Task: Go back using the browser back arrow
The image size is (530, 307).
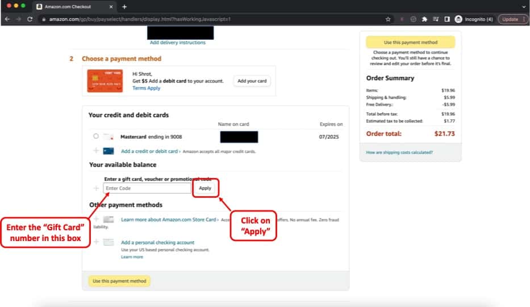Action: coord(7,19)
